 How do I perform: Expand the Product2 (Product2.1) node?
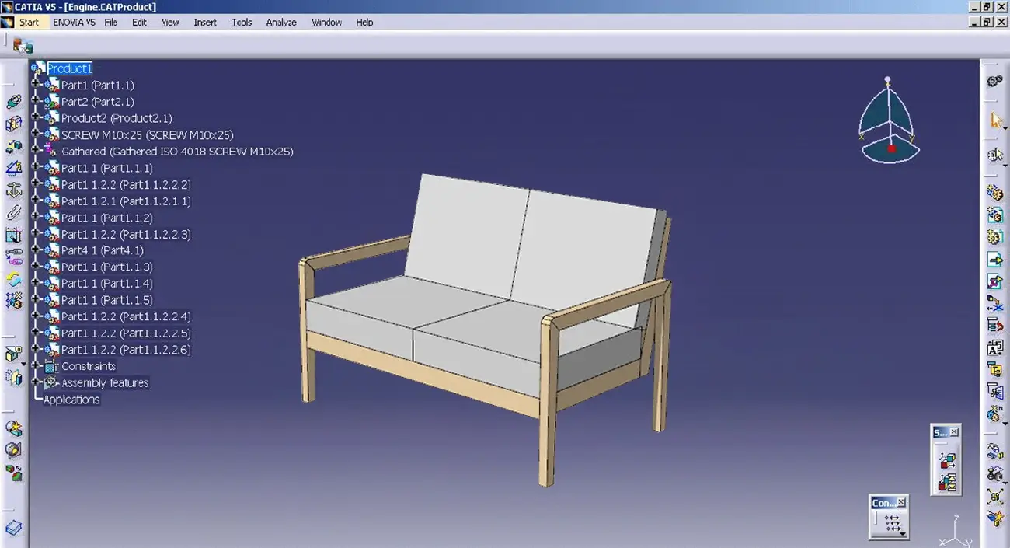35,118
